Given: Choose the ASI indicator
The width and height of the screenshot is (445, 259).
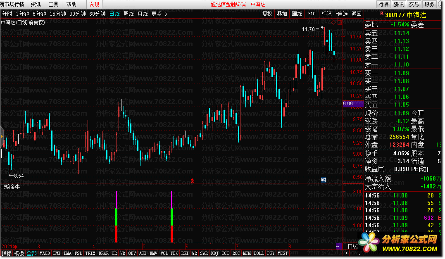Looking at the screenshot, I should tap(143, 253).
